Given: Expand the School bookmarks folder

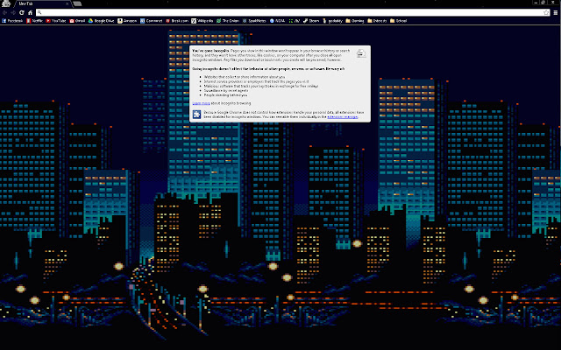Looking at the screenshot, I should point(398,21).
